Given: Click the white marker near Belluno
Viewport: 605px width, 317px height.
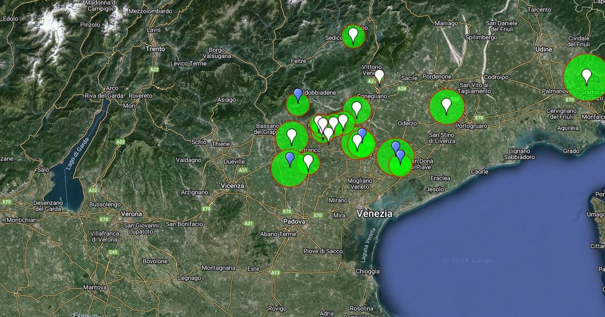Looking at the screenshot, I should point(353,35).
